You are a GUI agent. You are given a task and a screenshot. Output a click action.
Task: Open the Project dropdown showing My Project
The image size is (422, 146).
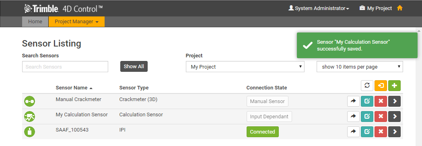[x=245, y=67]
